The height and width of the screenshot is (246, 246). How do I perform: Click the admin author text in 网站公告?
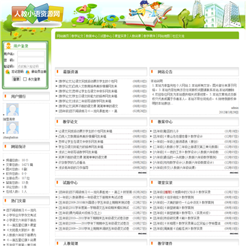point(235,108)
